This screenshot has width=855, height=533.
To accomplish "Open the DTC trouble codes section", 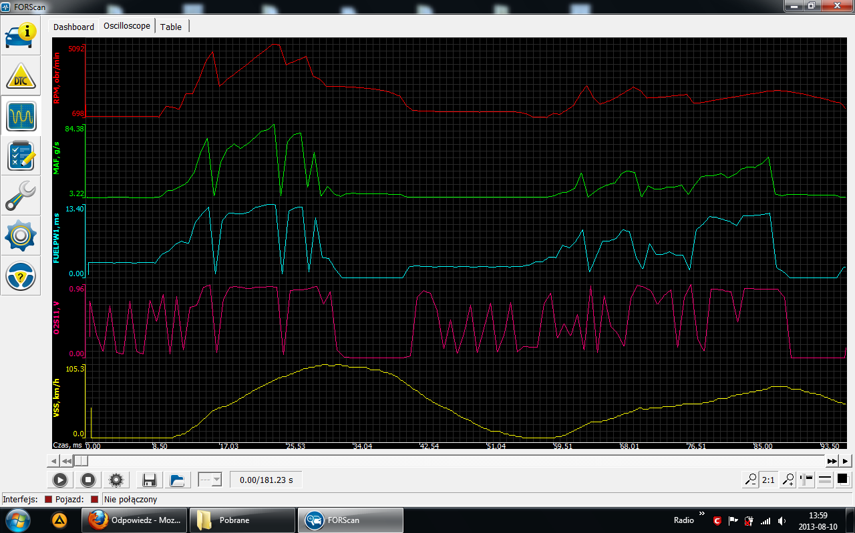I will tap(21, 75).
